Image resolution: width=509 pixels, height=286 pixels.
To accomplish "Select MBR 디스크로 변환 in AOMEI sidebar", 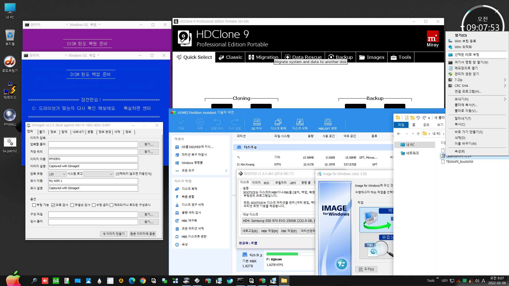I will (x=194, y=236).
